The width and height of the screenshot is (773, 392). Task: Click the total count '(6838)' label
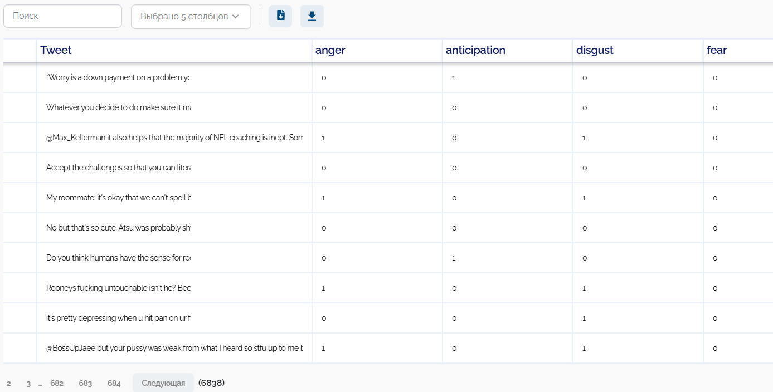(x=211, y=383)
